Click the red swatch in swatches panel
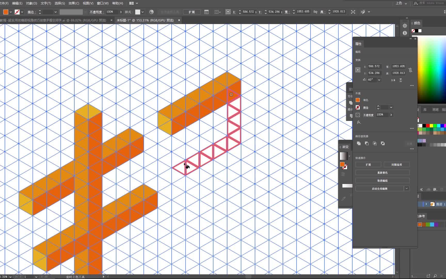Image resolution: width=446 pixels, height=279 pixels. pyautogui.click(x=428, y=126)
